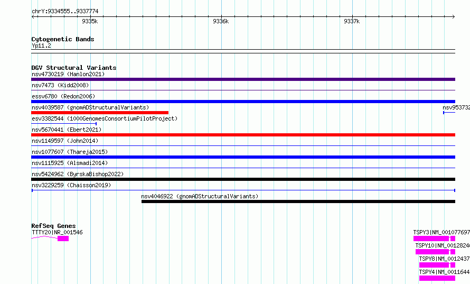
Task: Click the 9335k ruler tick label
Action: coord(90,21)
